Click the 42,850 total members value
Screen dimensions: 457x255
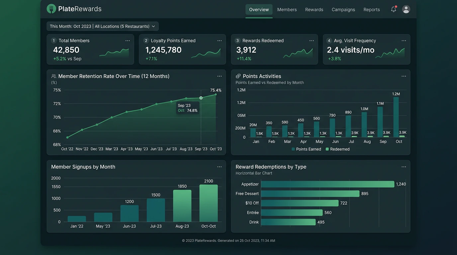coord(66,50)
